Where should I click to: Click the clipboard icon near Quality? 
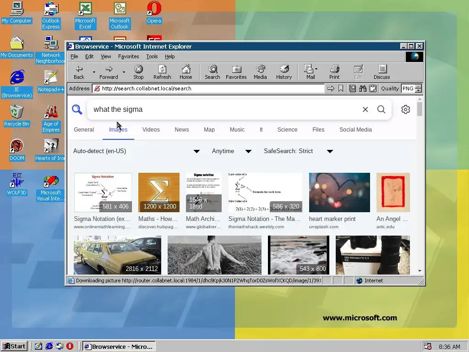[x=373, y=88]
